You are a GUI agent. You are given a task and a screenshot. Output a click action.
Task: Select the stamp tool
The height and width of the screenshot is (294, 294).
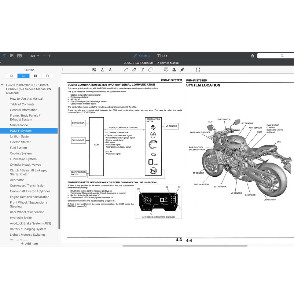[174, 70]
